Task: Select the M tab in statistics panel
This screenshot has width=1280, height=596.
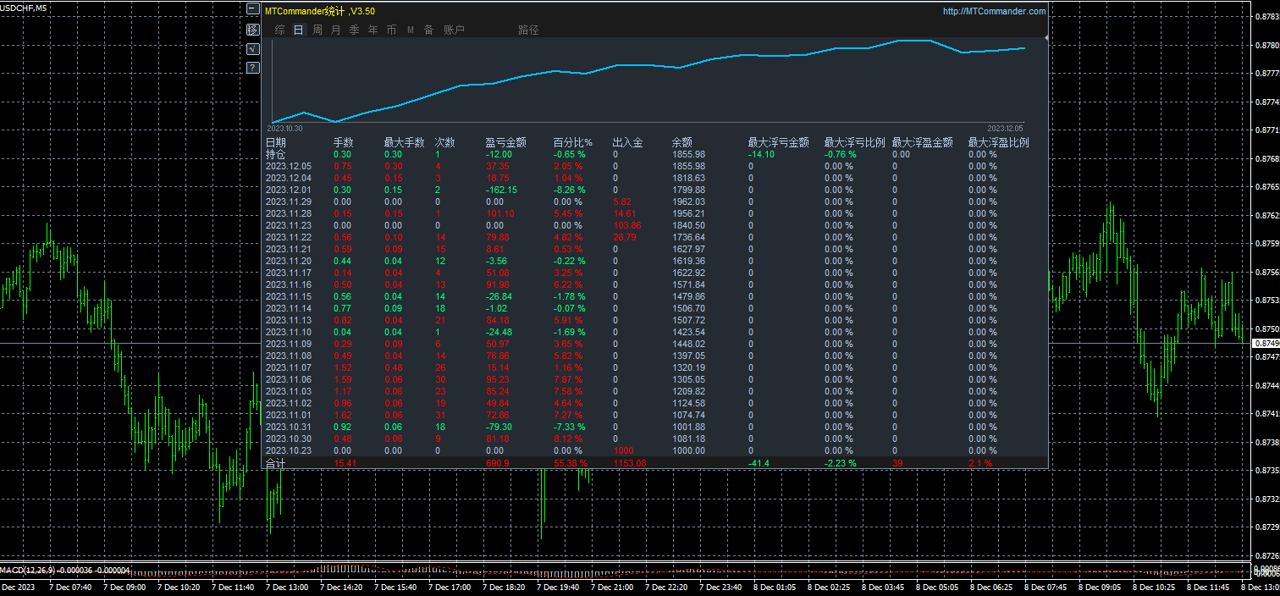Action: [x=410, y=30]
